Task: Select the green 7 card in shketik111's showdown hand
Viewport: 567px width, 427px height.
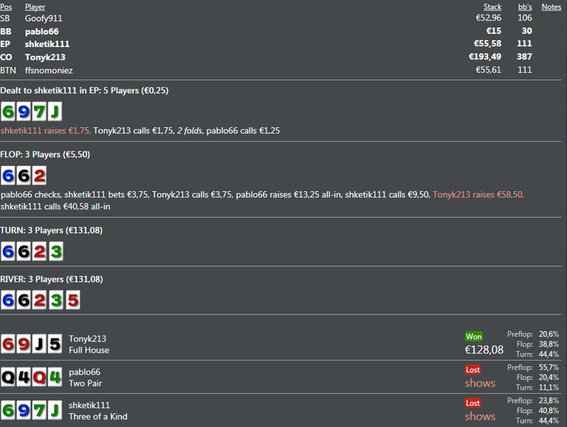Action: coord(39,411)
